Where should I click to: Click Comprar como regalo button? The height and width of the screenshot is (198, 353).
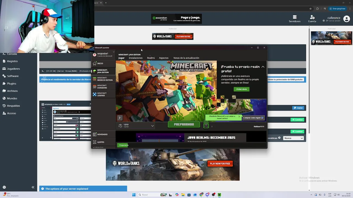click(x=253, y=118)
